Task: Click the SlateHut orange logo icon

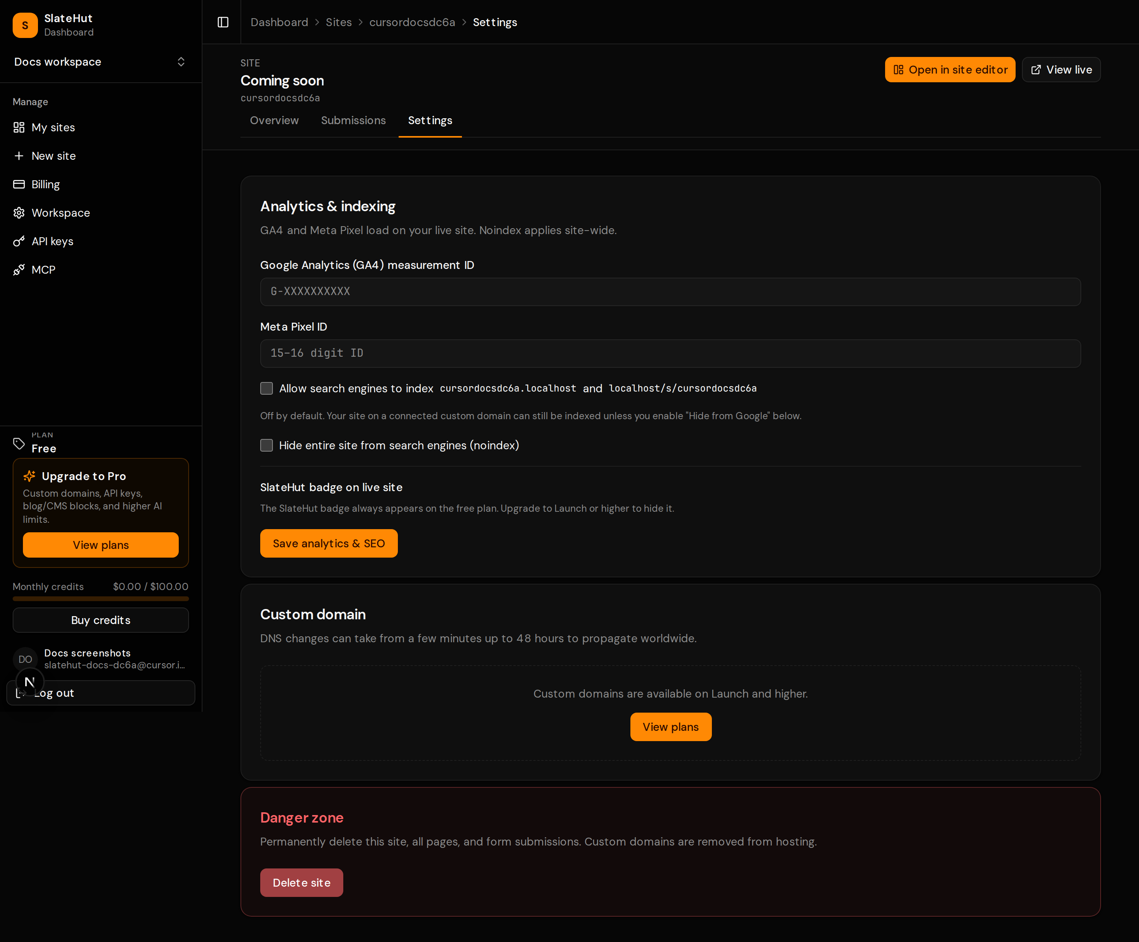Action: 25,25
